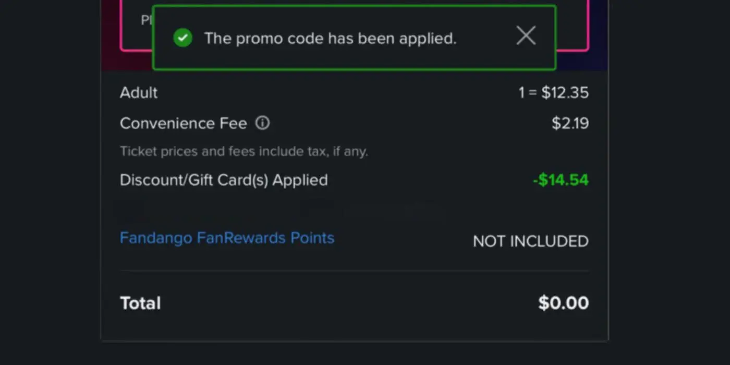Click the divider line above Total
Image resolution: width=730 pixels, height=365 pixels.
click(354, 271)
